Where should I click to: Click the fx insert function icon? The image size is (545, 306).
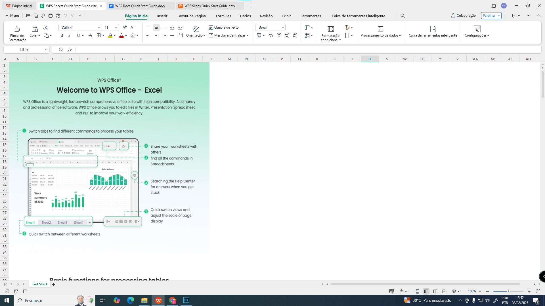70,50
